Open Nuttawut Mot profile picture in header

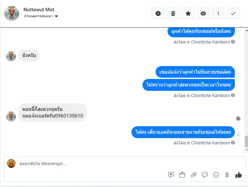[12, 13]
